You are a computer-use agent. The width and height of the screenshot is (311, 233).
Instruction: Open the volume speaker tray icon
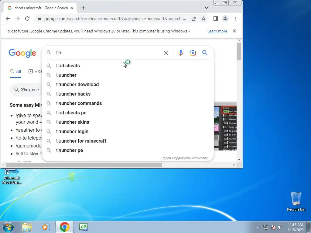tap(280, 227)
